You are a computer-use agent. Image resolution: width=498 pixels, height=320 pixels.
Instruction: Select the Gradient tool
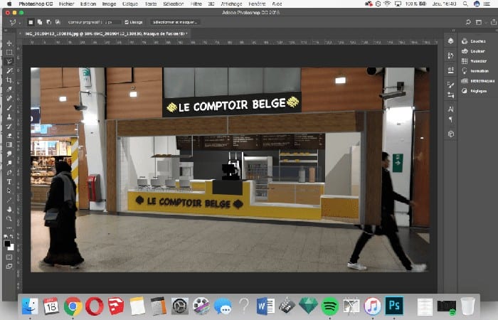[x=9, y=144]
